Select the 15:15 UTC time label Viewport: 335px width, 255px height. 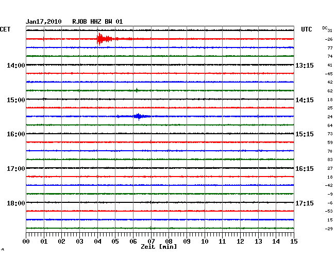point(305,134)
